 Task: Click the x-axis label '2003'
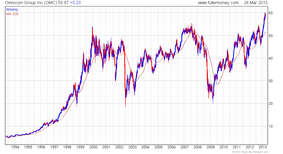click(x=132, y=147)
